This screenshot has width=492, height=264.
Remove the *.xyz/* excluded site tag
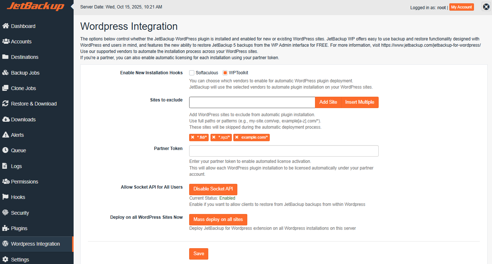pyautogui.click(x=214, y=138)
